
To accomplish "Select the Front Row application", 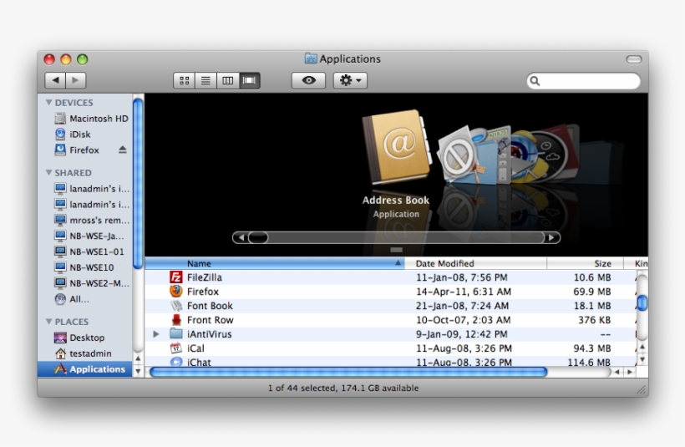I will pos(210,320).
